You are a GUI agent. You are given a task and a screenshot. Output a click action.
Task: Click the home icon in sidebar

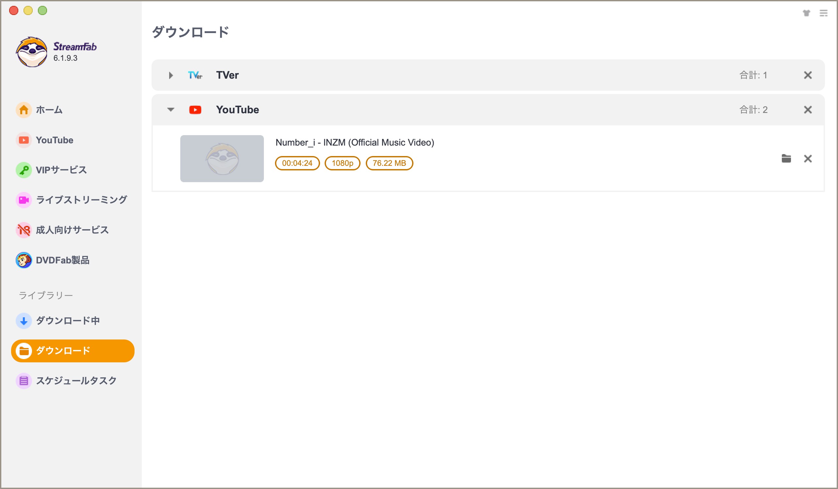24,110
